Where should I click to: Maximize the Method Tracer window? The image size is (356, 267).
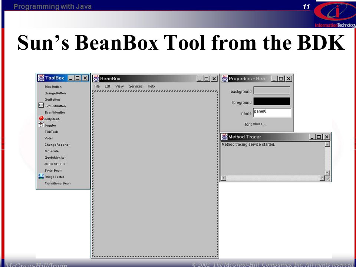[x=319, y=137]
